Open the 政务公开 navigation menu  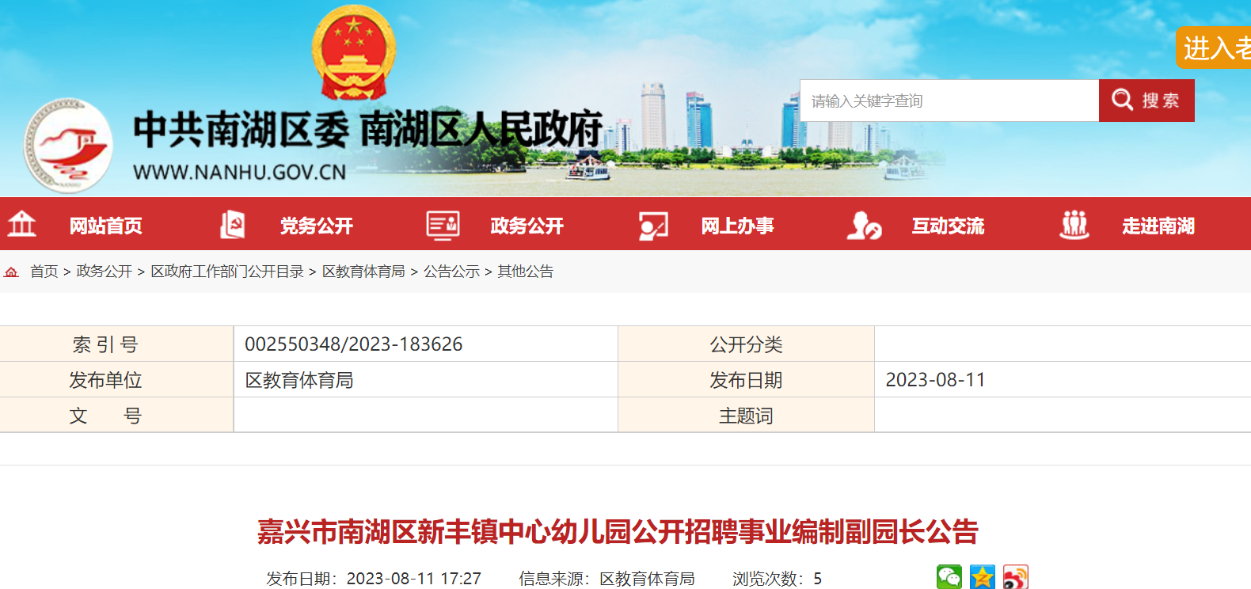527,226
